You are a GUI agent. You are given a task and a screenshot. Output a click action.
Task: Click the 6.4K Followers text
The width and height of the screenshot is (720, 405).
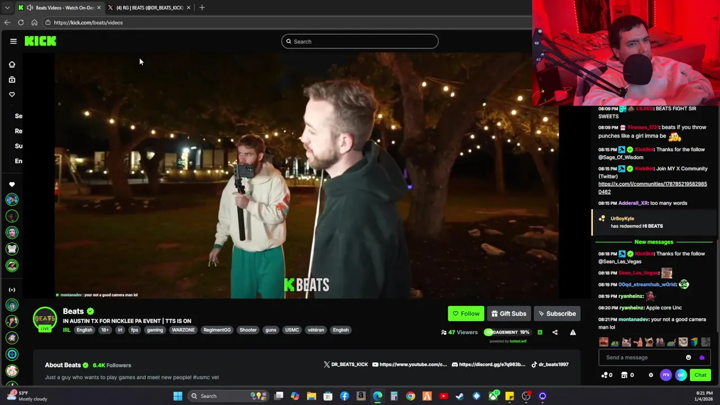[x=112, y=365]
